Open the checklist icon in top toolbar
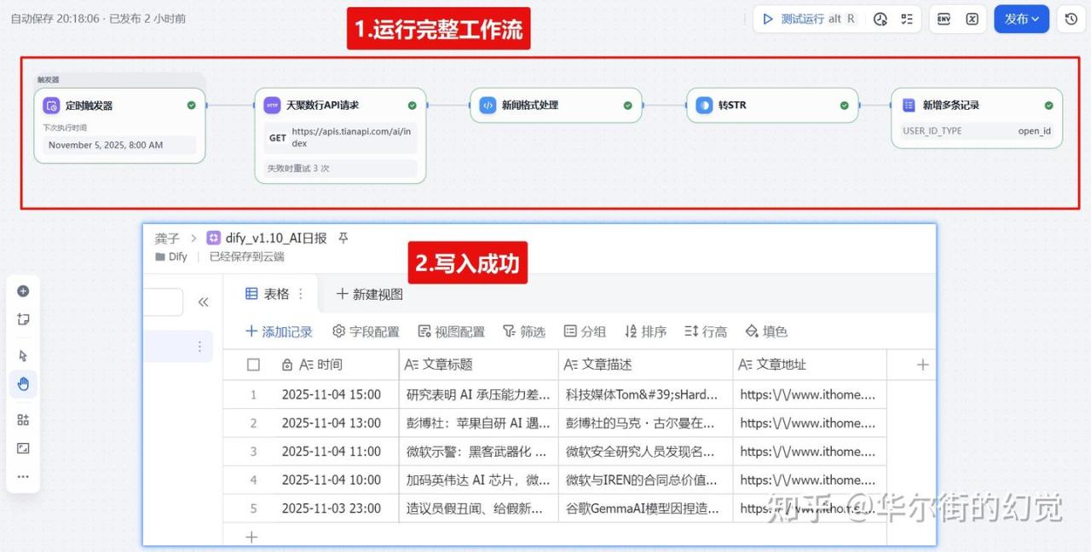The image size is (1091, 552). tap(907, 19)
